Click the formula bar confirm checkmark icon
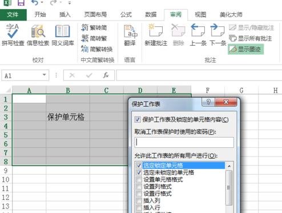Image resolution: width=282 pixels, height=213 pixels. [89, 75]
